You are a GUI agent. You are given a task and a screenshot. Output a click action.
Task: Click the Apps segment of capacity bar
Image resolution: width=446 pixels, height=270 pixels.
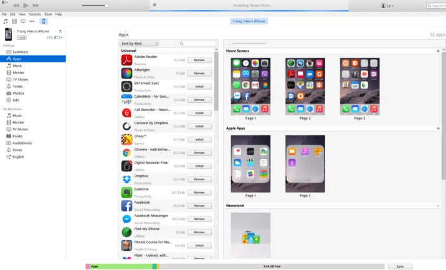pyautogui.click(x=121, y=267)
